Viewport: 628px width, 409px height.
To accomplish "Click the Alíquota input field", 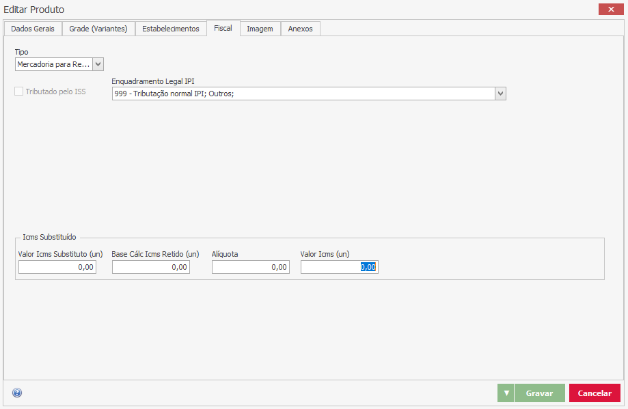I will click(x=250, y=268).
